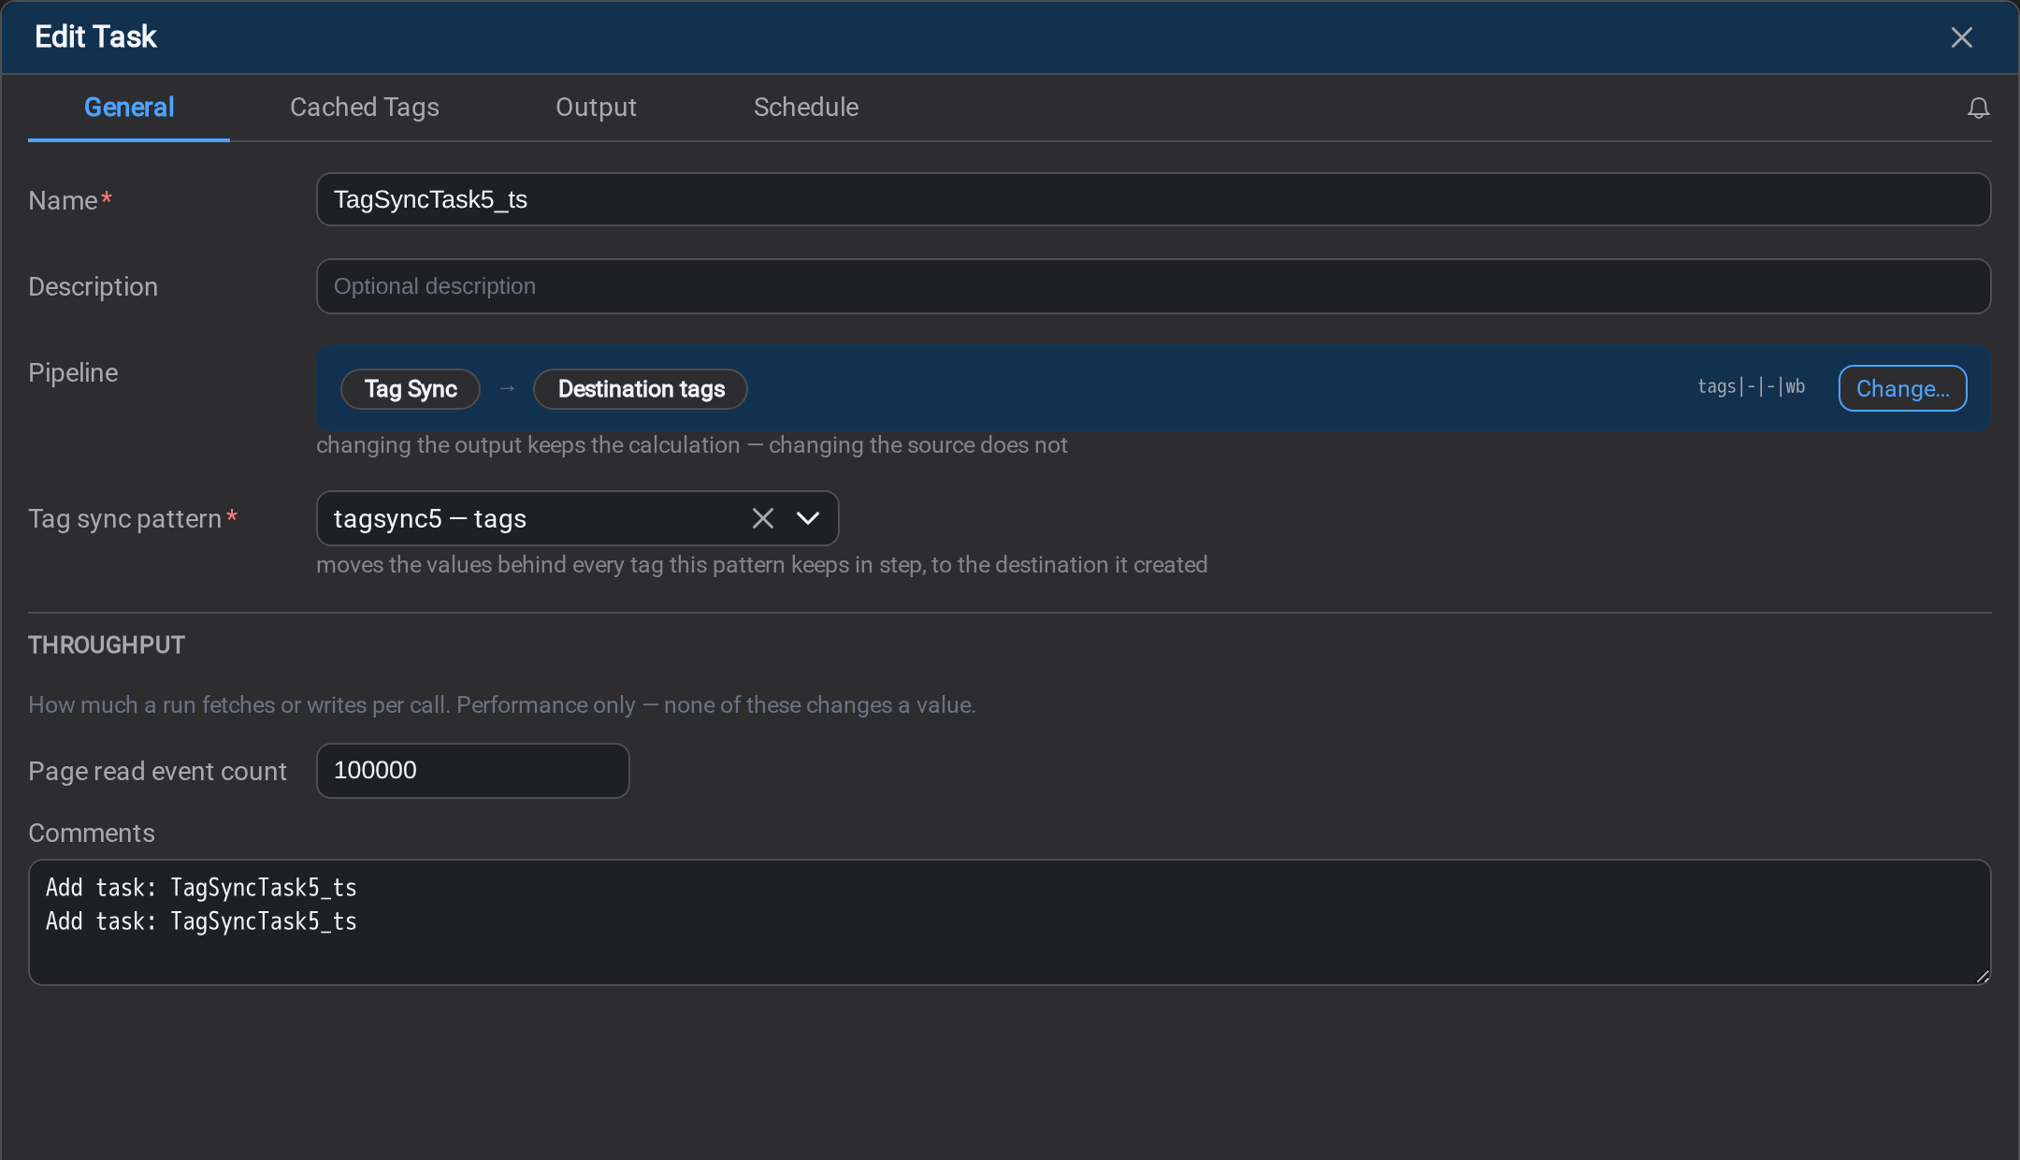Select the Tag Sync pipeline chip
Screen dimensions: 2020x1160
(411, 389)
